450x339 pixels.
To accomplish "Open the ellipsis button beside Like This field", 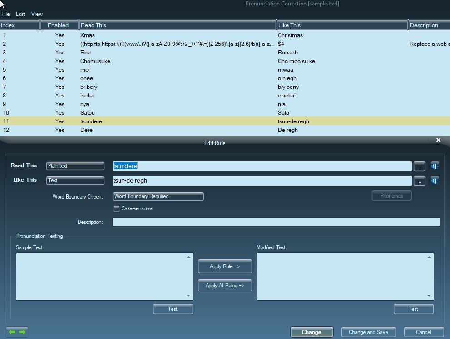I will (x=419, y=181).
